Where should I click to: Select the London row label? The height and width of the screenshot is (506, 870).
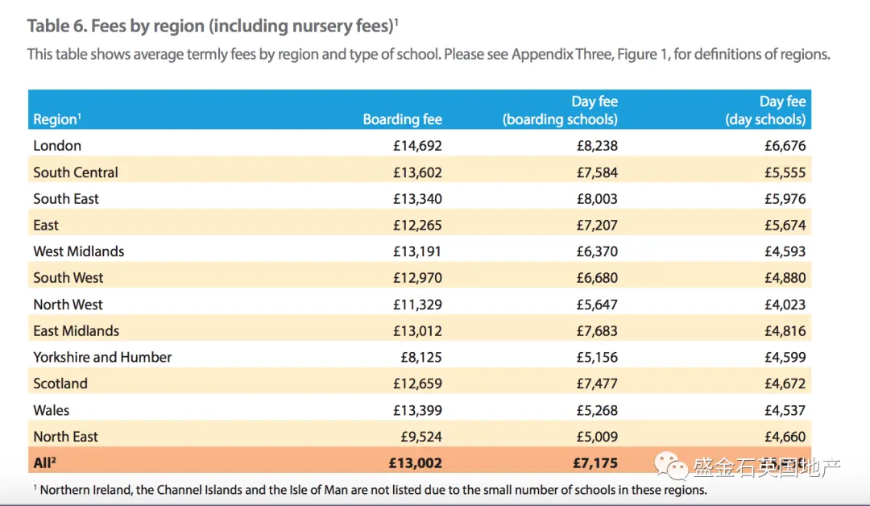(x=57, y=145)
